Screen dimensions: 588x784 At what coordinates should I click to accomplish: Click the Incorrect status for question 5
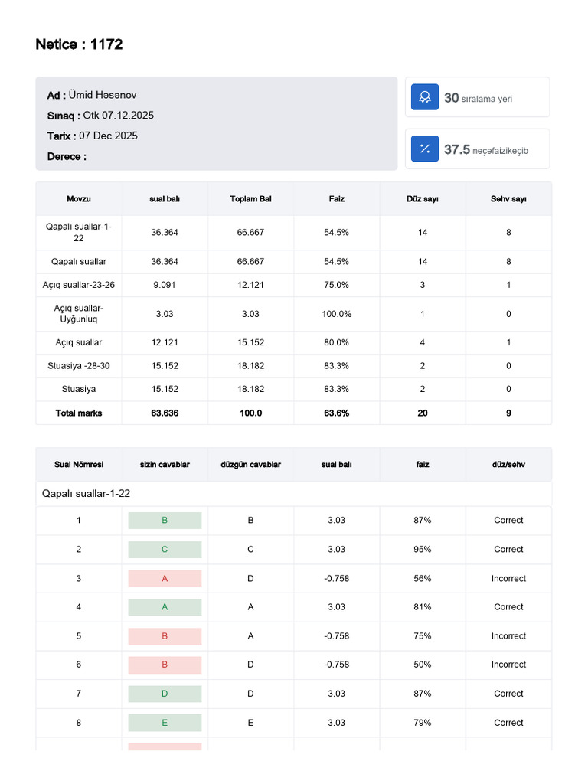(508, 636)
